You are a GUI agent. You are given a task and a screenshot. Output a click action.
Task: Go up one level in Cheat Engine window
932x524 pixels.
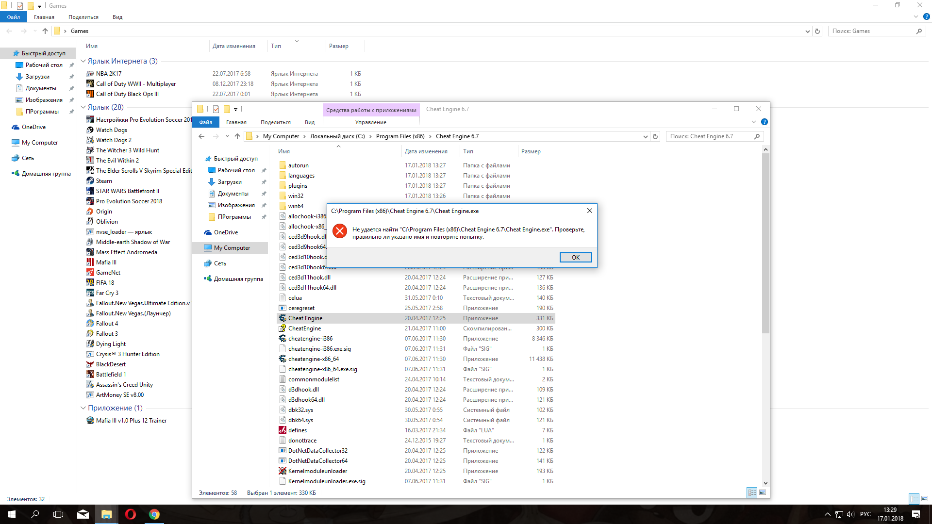tap(237, 136)
